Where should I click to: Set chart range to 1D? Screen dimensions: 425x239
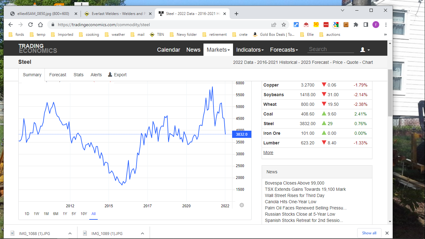point(27,214)
